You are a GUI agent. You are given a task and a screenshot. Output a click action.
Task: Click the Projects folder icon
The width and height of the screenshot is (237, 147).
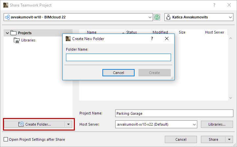[x=13, y=33]
